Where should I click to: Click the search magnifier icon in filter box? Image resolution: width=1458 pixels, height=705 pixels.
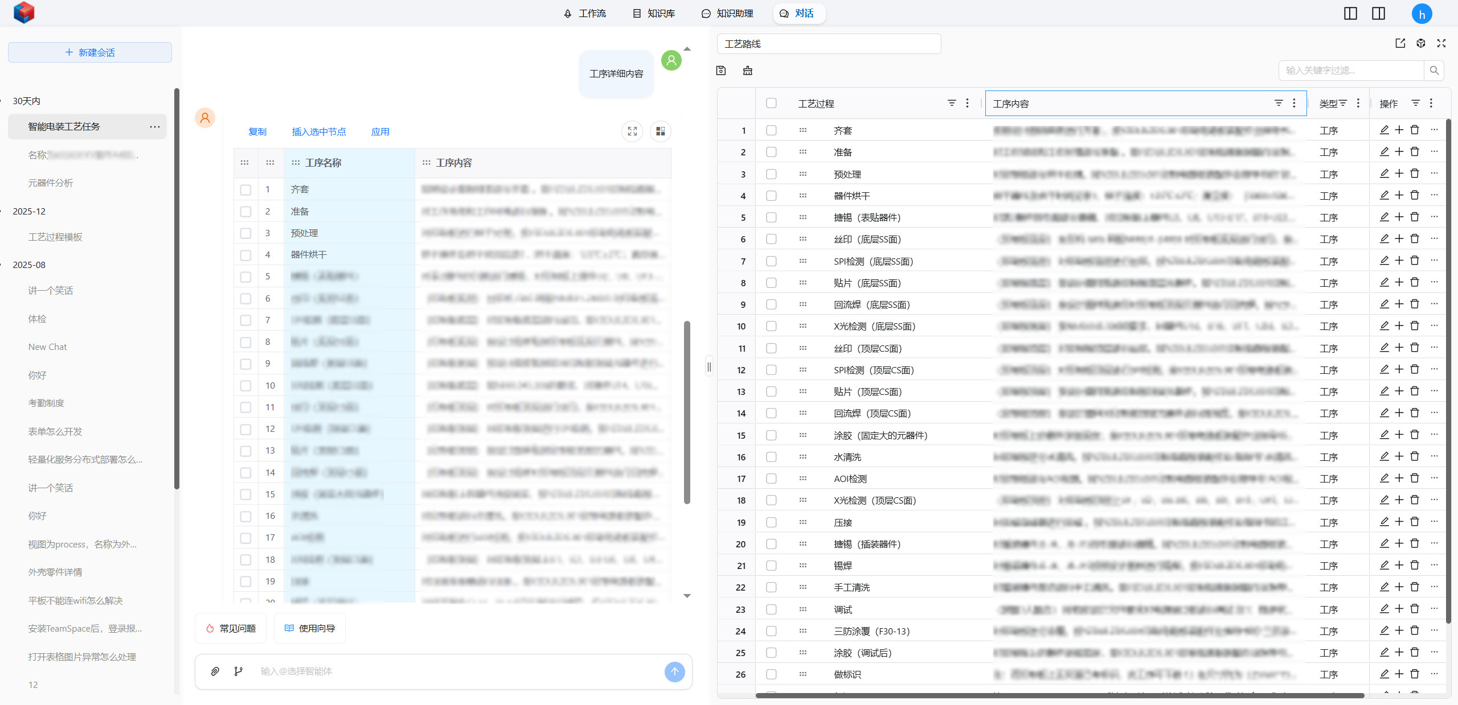click(x=1434, y=71)
